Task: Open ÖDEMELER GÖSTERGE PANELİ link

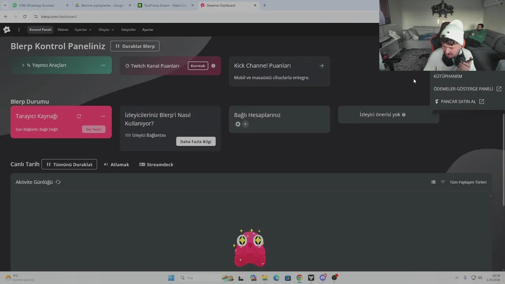Action: (467, 89)
